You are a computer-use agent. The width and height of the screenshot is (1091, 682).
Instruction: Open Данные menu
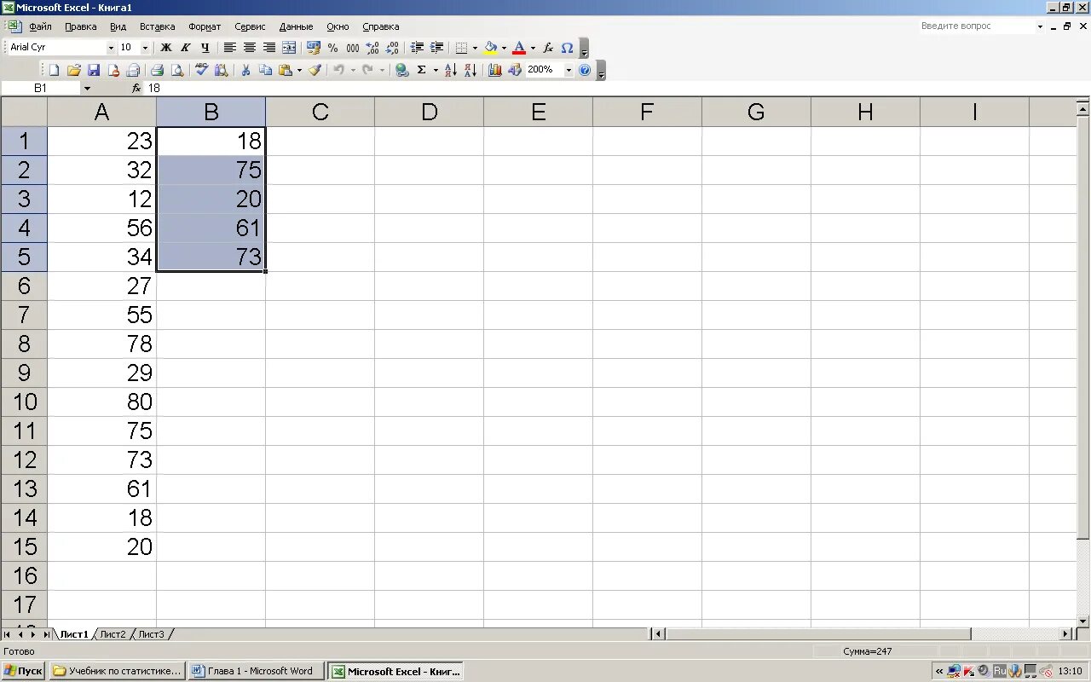pos(296,26)
